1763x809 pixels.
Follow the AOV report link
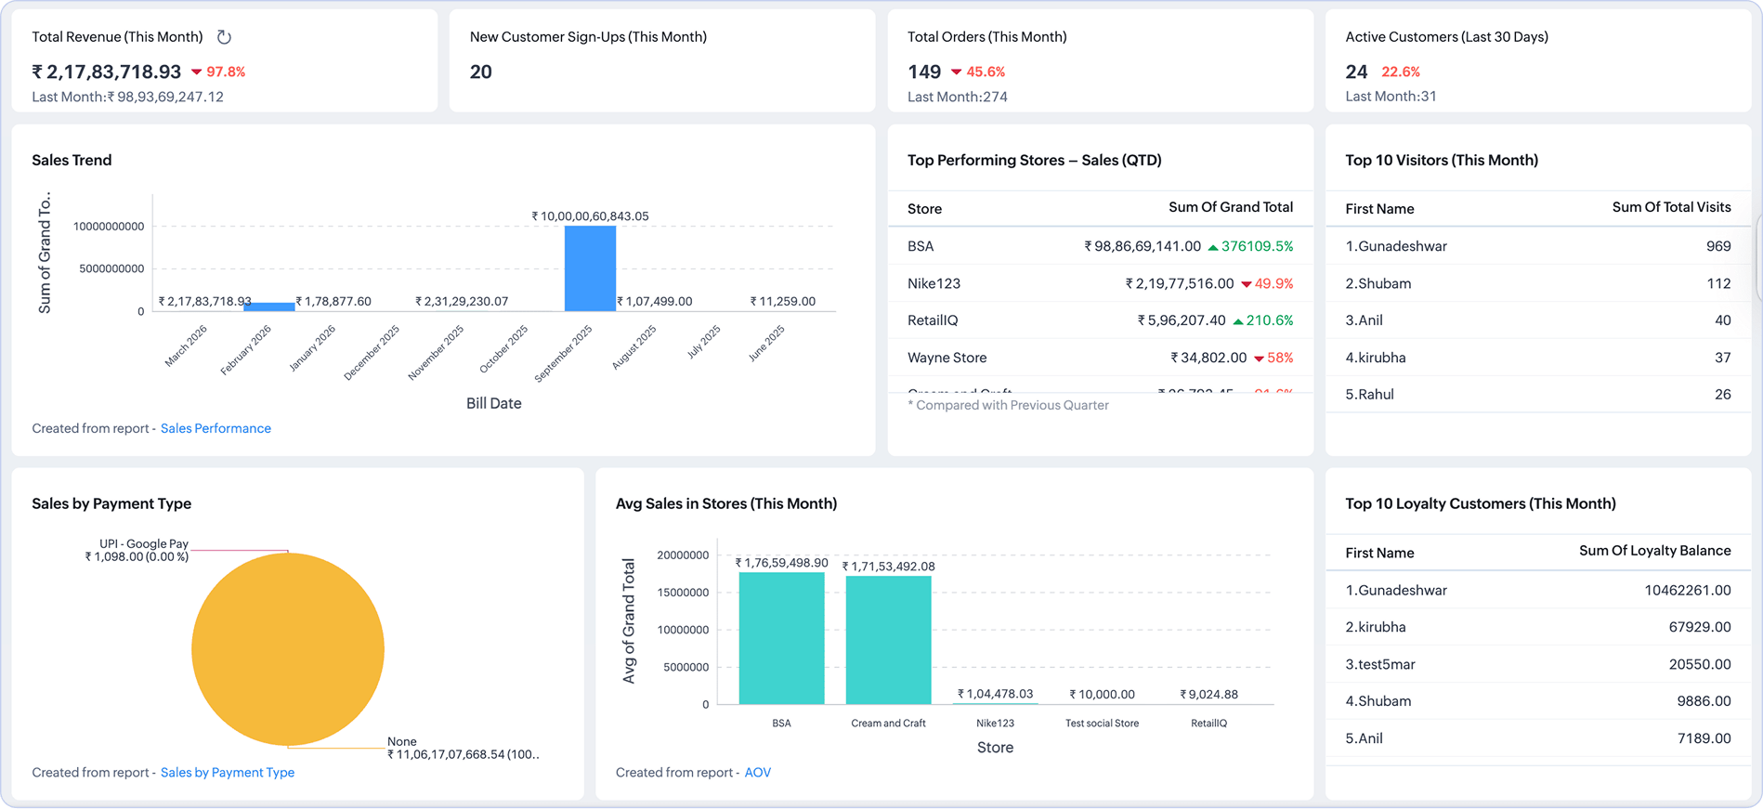(x=757, y=772)
